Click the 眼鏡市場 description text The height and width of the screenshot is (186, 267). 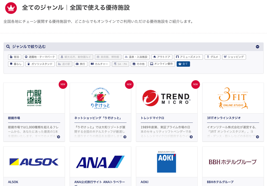(x=34, y=131)
